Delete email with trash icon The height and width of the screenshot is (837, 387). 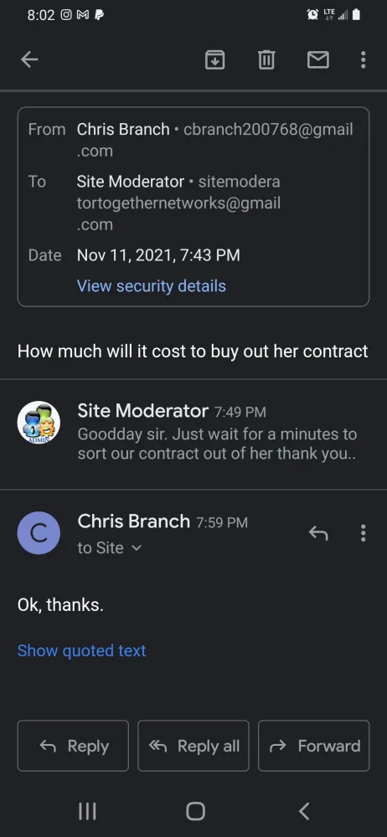(266, 59)
